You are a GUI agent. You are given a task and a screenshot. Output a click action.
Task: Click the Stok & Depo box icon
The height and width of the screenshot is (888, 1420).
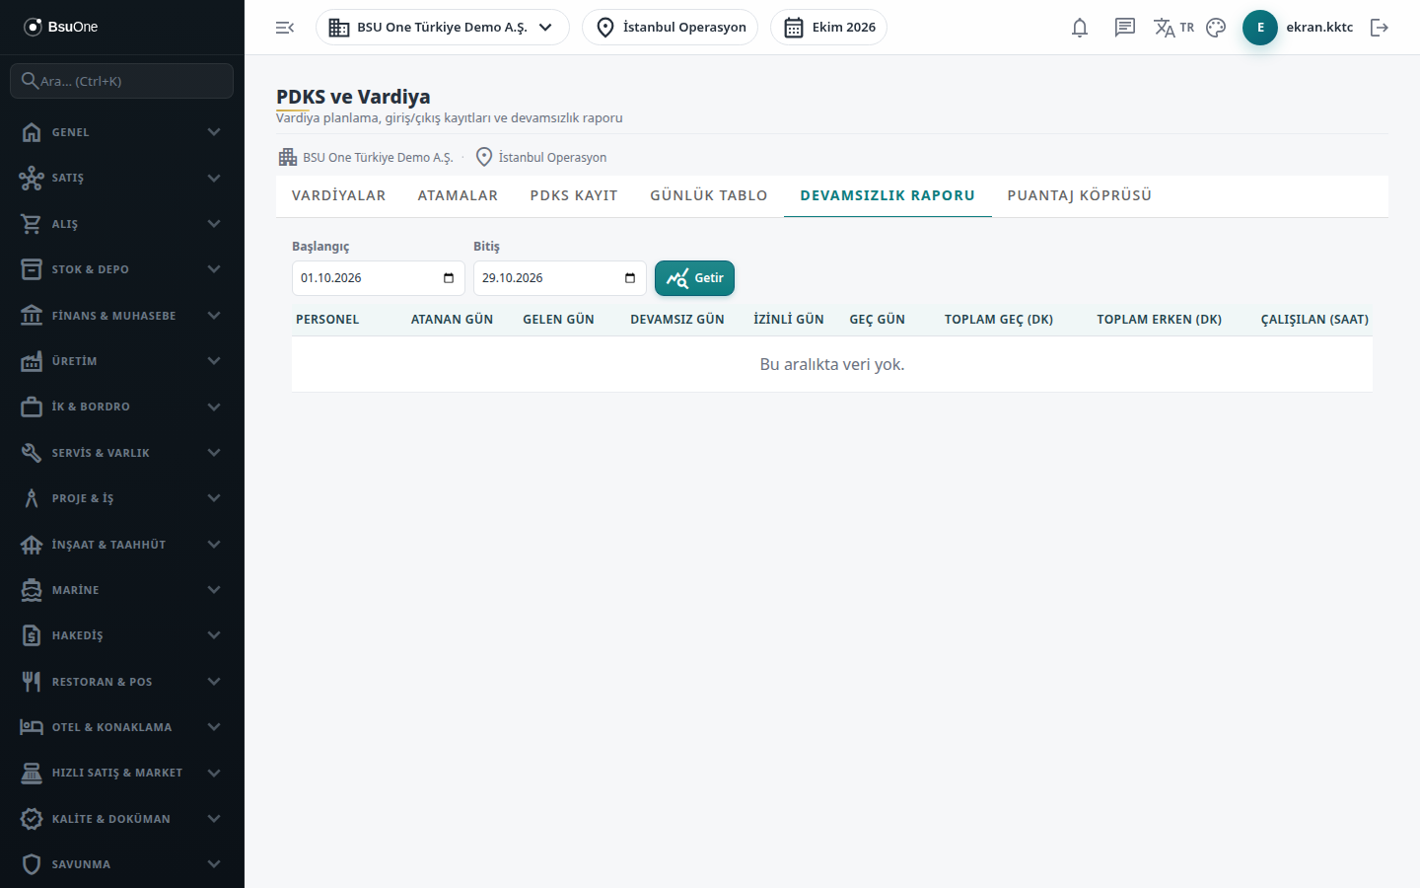click(32, 269)
